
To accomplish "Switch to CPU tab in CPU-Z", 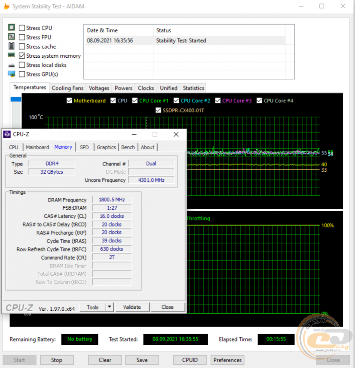I will 13,147.
